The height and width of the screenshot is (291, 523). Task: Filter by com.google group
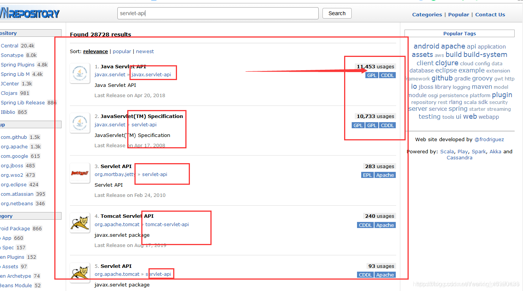[x=14, y=156]
